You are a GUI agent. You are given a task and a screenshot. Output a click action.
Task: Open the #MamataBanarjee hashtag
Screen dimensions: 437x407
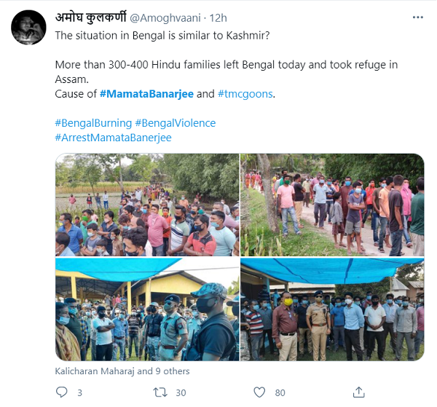click(x=146, y=94)
